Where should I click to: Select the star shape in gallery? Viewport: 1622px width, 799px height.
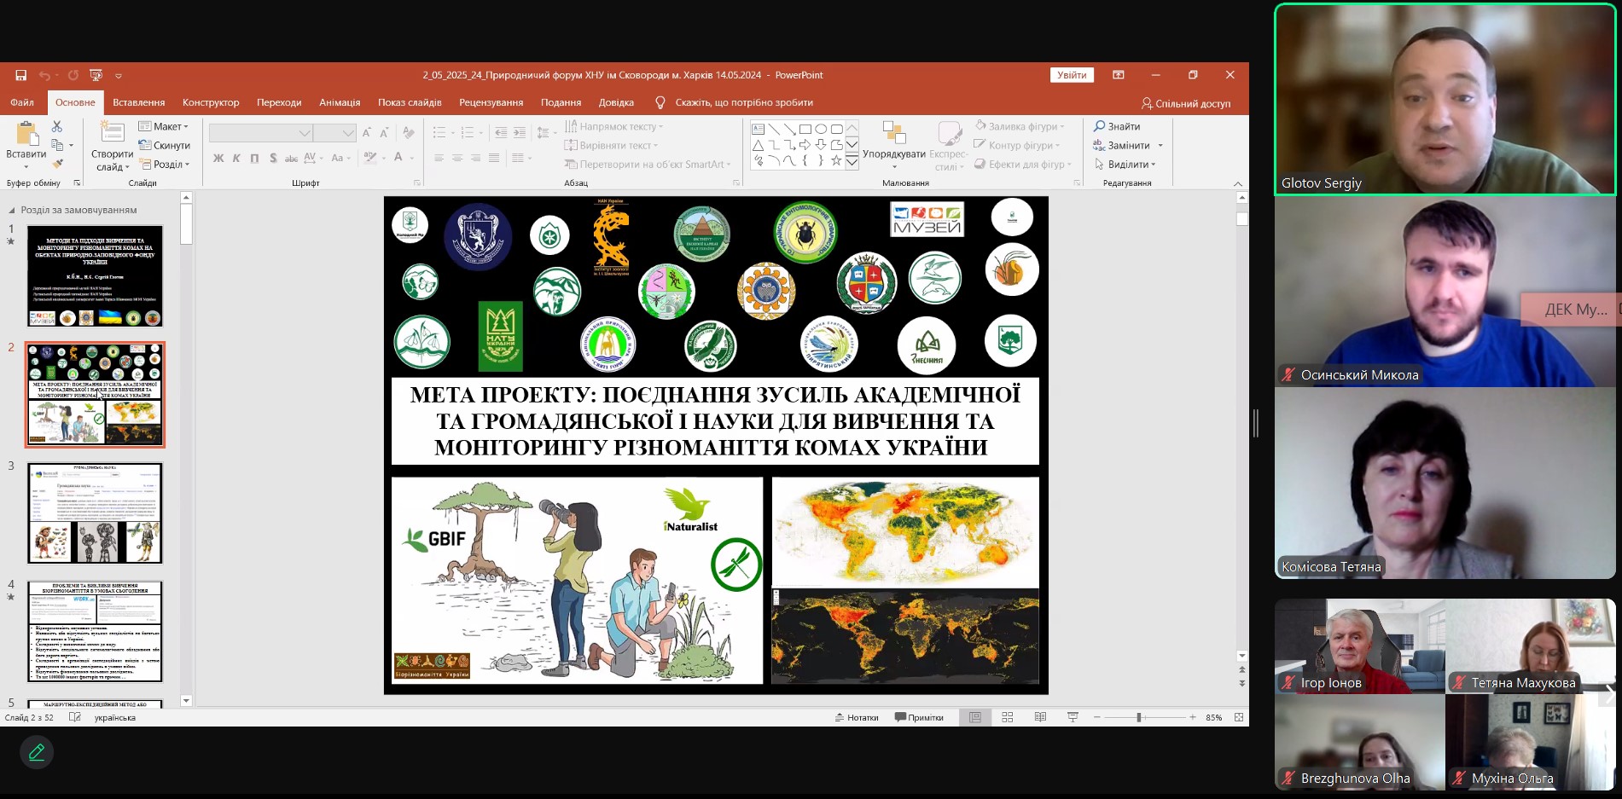click(836, 160)
